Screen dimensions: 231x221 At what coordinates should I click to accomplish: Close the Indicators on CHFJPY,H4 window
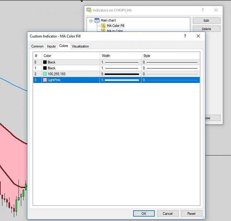click(216, 10)
